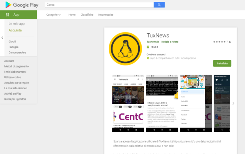This screenshot has height=154, width=245.
Task: Select Le mie app in sidebar
Action: (16, 24)
